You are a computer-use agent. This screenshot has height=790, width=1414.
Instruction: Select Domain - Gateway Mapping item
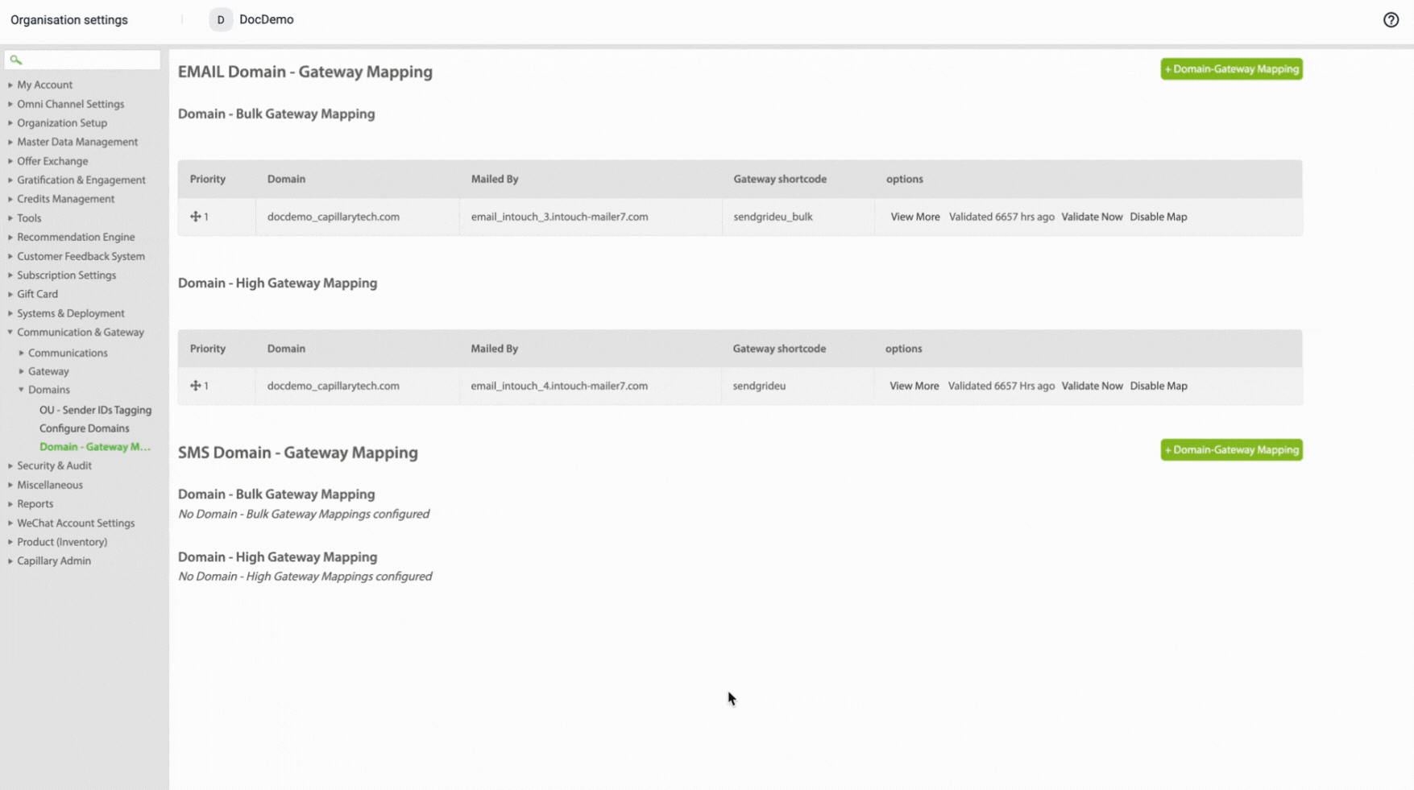pyautogui.click(x=95, y=447)
